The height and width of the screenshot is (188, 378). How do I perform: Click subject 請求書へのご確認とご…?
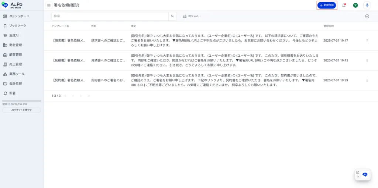click(108, 40)
